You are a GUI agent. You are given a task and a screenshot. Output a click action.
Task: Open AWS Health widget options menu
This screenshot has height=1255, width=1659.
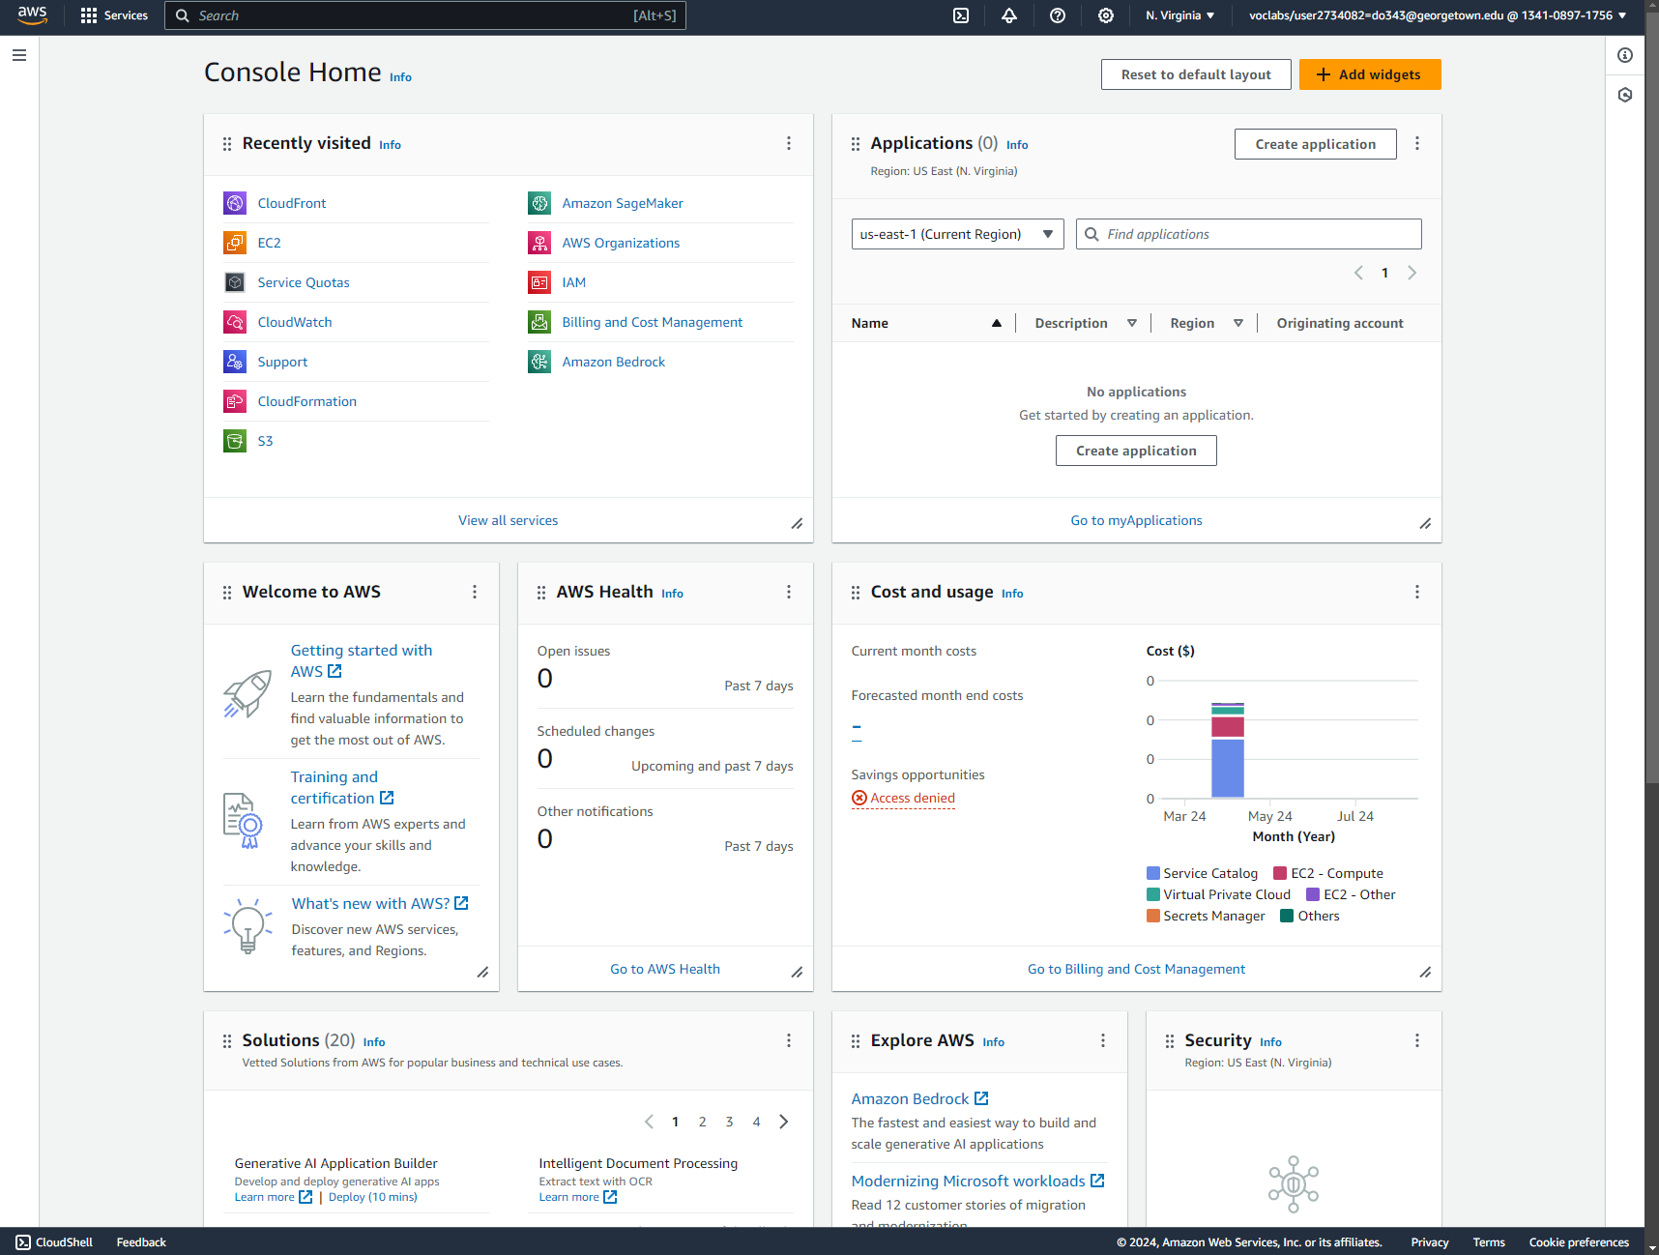[x=789, y=592]
